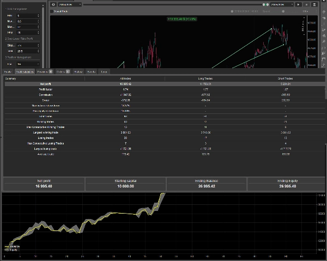Select the Losing trades row
The width and height of the screenshot is (327, 261).
[x=165, y=138]
